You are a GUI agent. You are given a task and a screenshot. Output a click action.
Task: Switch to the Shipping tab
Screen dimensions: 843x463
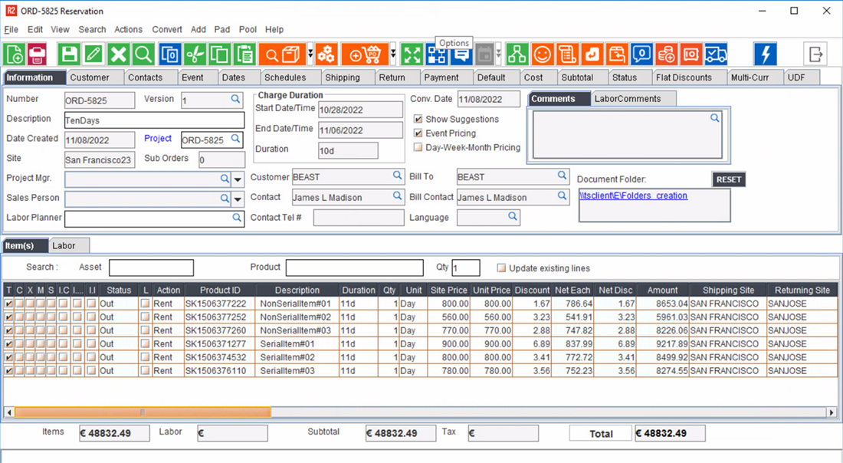click(342, 77)
